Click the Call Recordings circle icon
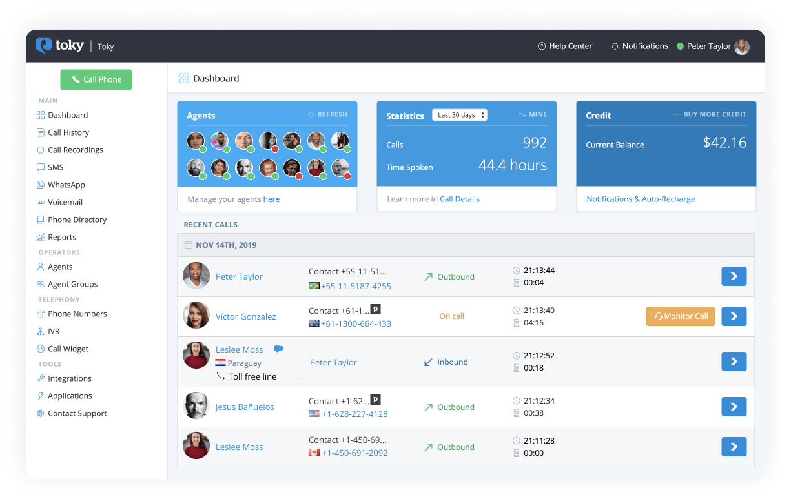Screen dimensions: 791x501 41,150
